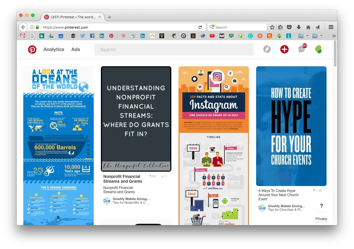The width and height of the screenshot is (354, 249).
Task: Open the Pinterest bookmark in the bookmarks bar
Action: (111, 36)
